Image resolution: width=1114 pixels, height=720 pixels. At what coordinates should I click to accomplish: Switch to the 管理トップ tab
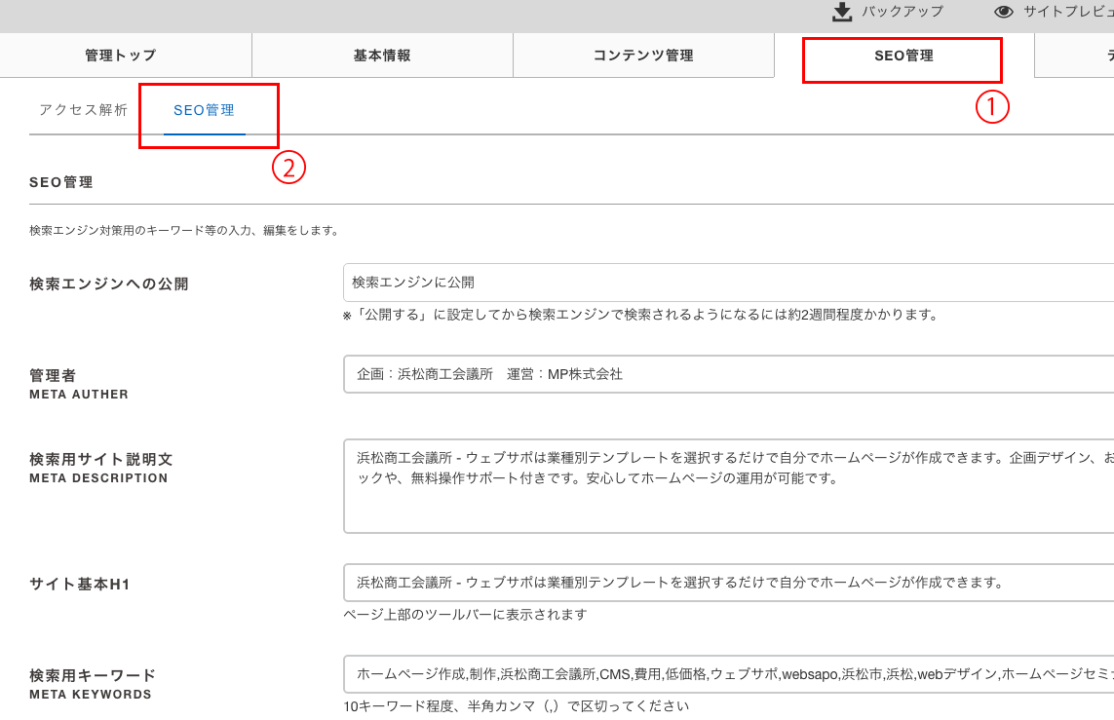point(121,56)
